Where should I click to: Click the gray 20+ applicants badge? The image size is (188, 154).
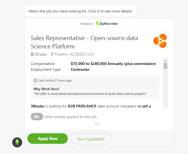[37, 117]
